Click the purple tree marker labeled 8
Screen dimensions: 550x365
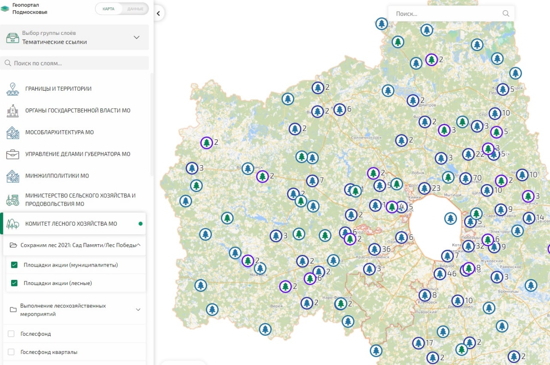point(469,268)
